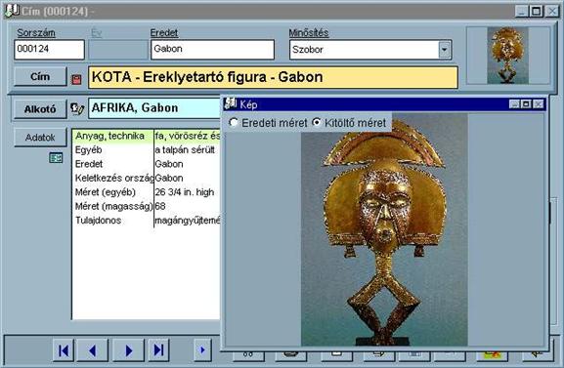The height and width of the screenshot is (368, 564).
Task: Select the Eredeti méret radio button
Action: click(x=233, y=123)
